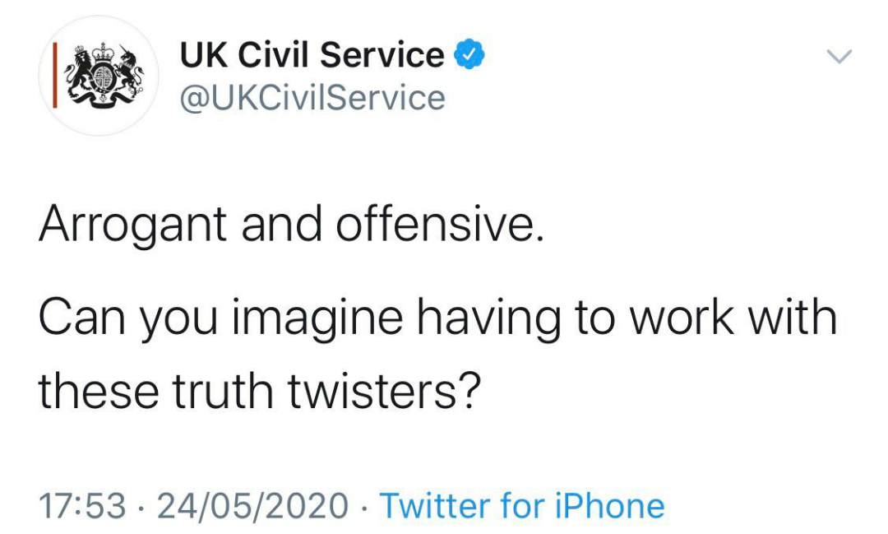888x534 pixels.
Task: Open the UK Civil Service display name
Action: (312, 56)
